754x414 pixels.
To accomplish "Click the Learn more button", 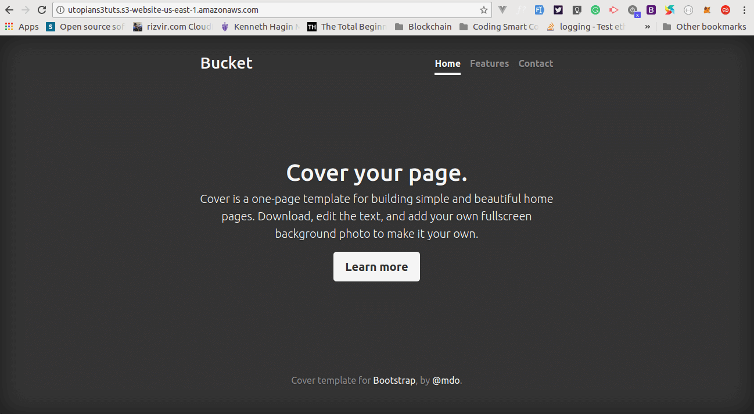I will [376, 267].
